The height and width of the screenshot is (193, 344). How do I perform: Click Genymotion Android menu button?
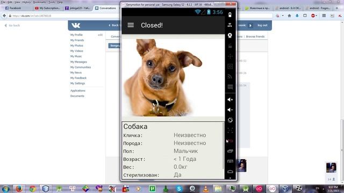[230, 161]
